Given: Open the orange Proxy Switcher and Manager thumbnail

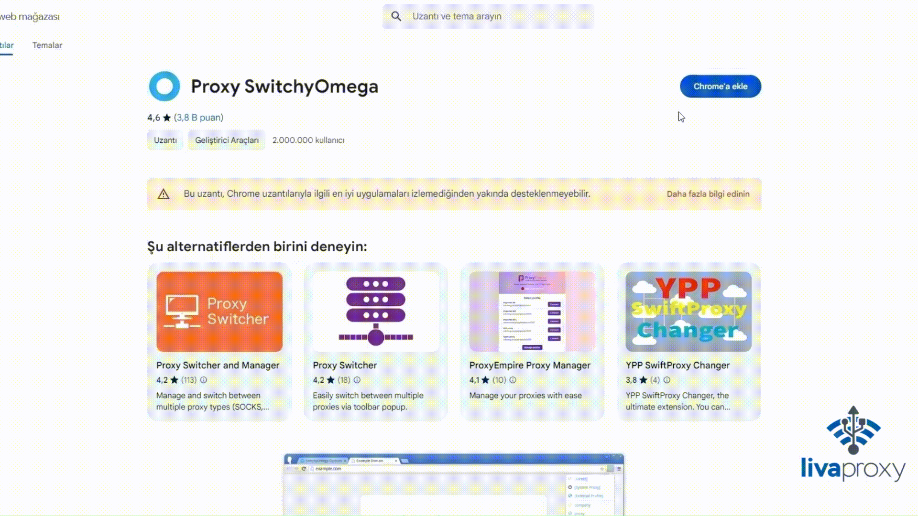Looking at the screenshot, I should (x=219, y=312).
